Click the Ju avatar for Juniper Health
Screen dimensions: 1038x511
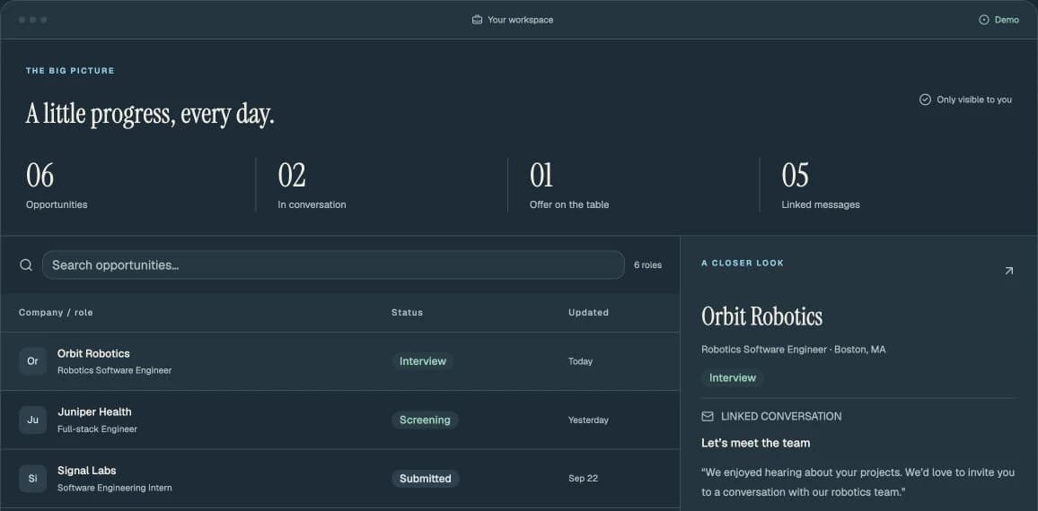coord(32,420)
